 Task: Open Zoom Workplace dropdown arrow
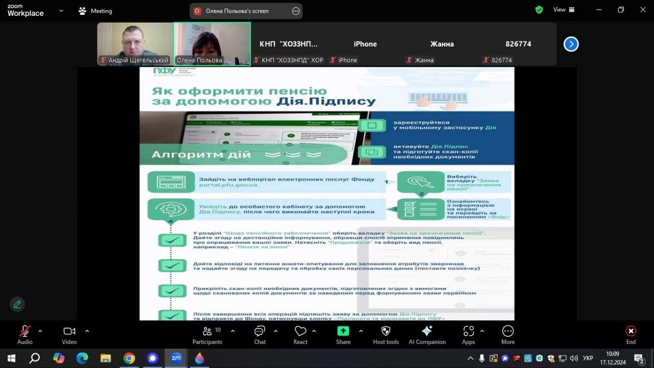pyautogui.click(x=62, y=11)
